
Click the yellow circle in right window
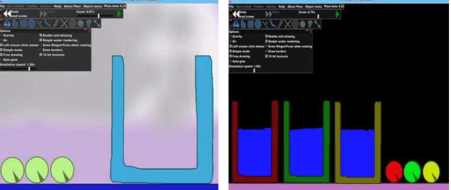(431, 172)
